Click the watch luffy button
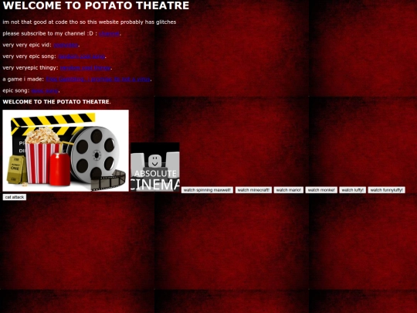 coord(352,190)
